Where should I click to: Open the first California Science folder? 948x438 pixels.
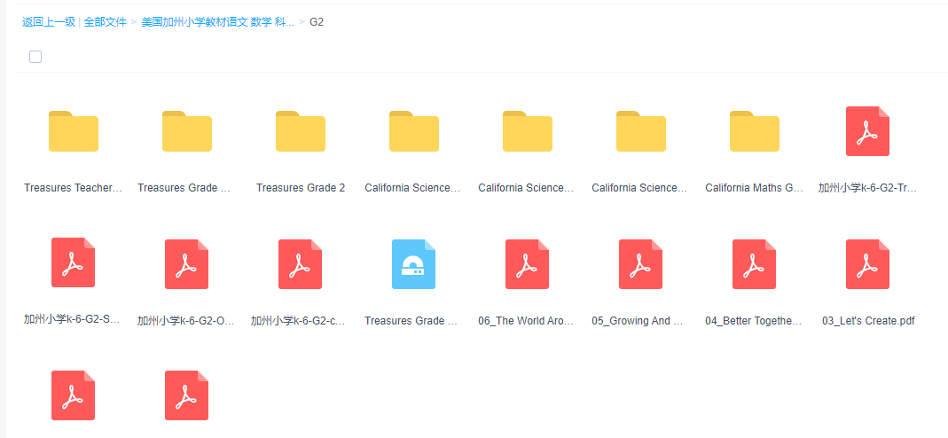coord(414,131)
